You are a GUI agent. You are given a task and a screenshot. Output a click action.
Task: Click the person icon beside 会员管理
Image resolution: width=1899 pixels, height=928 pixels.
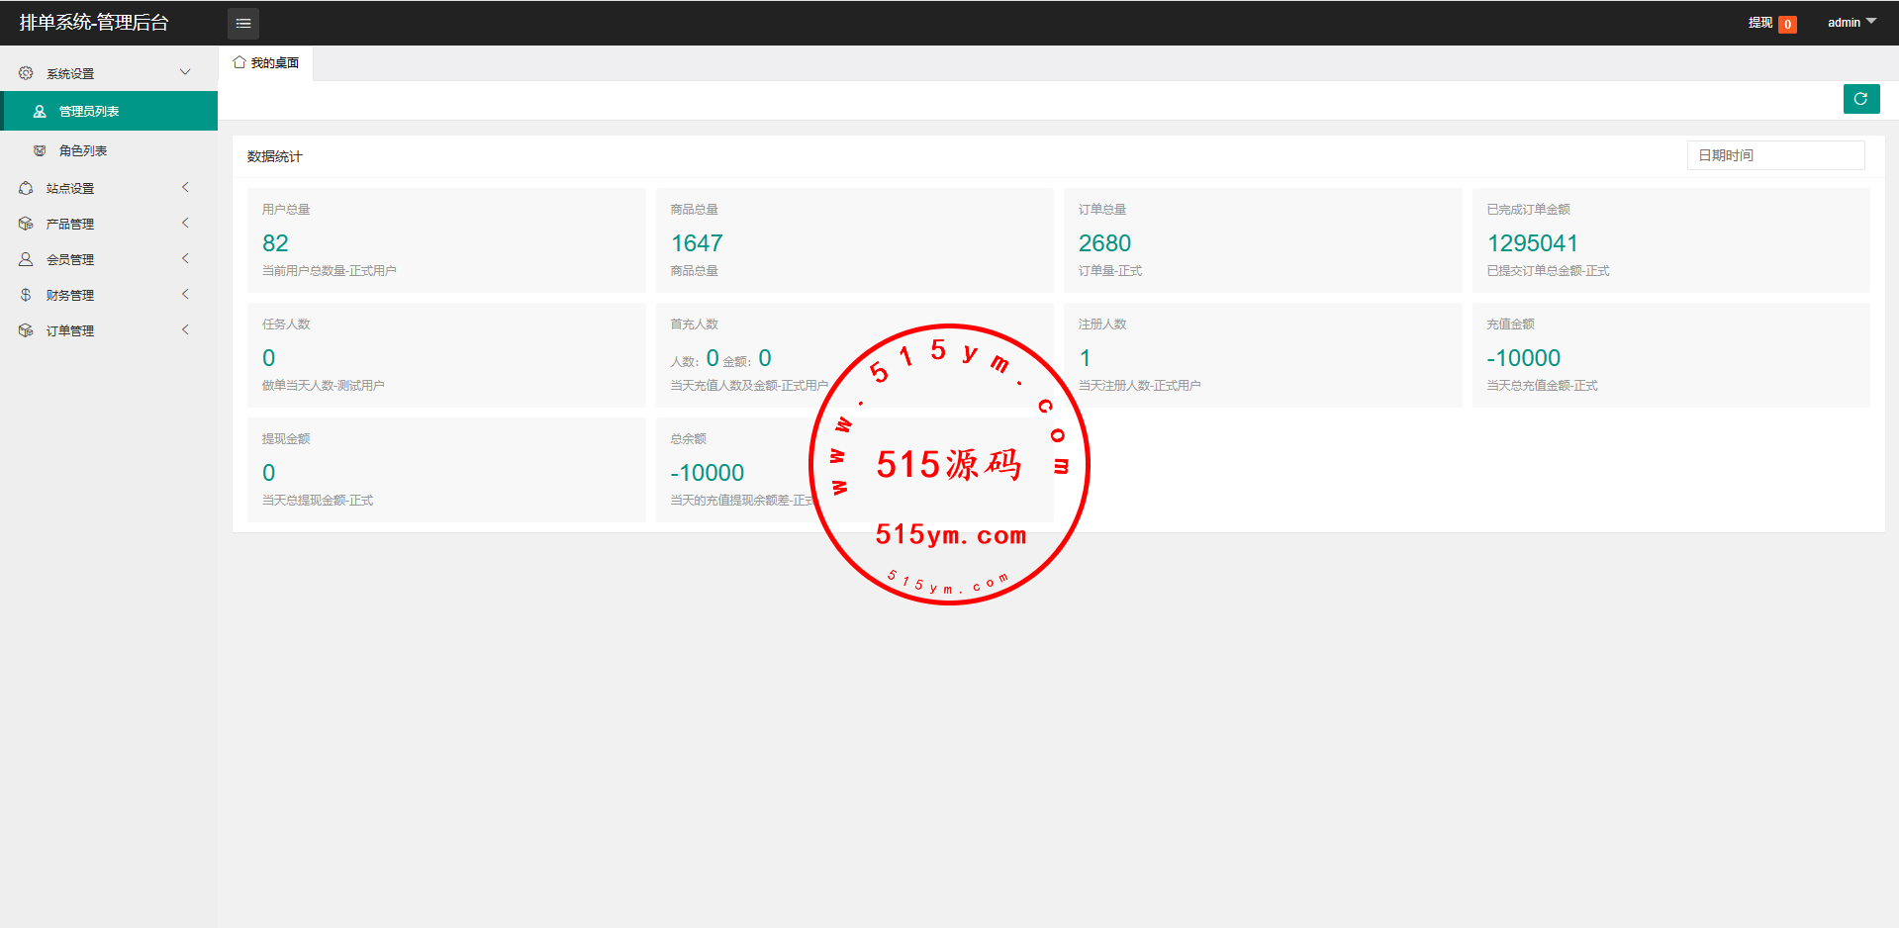[x=26, y=259]
